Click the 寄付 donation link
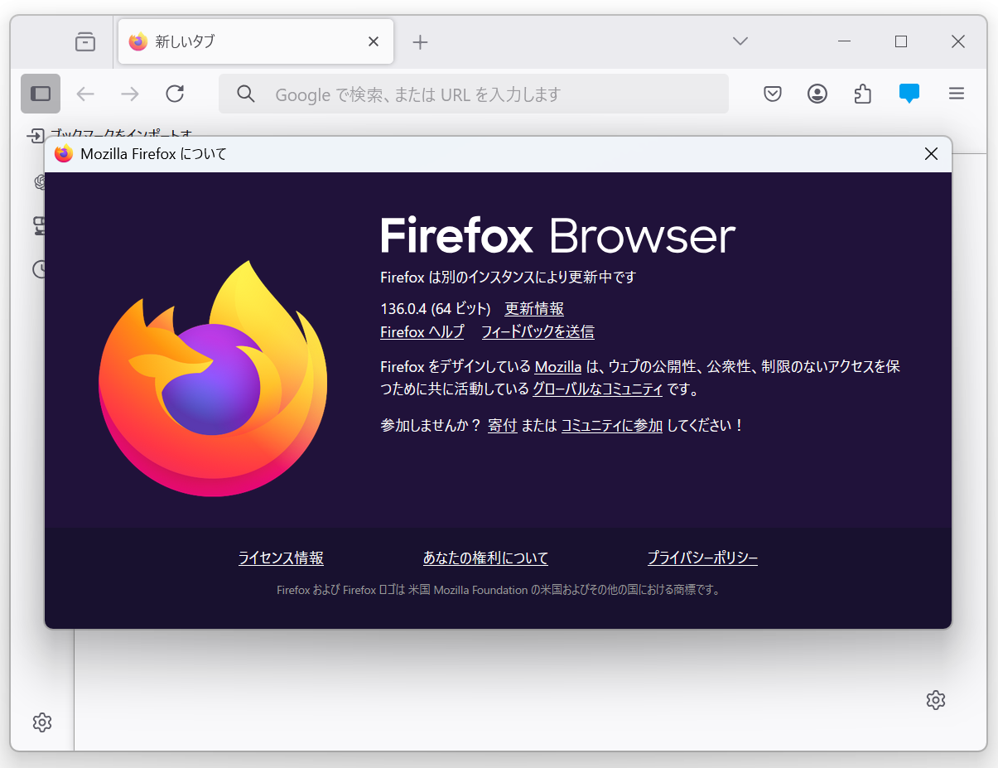This screenshot has height=768, width=998. [502, 425]
